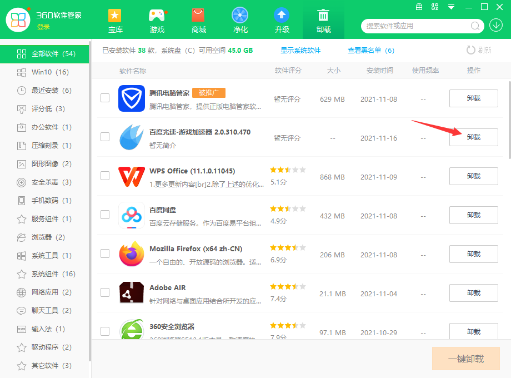Uninstall 百度光速-游戏加速器 with 卸载 button
Viewport: 511px width, 378px height.
coord(474,137)
